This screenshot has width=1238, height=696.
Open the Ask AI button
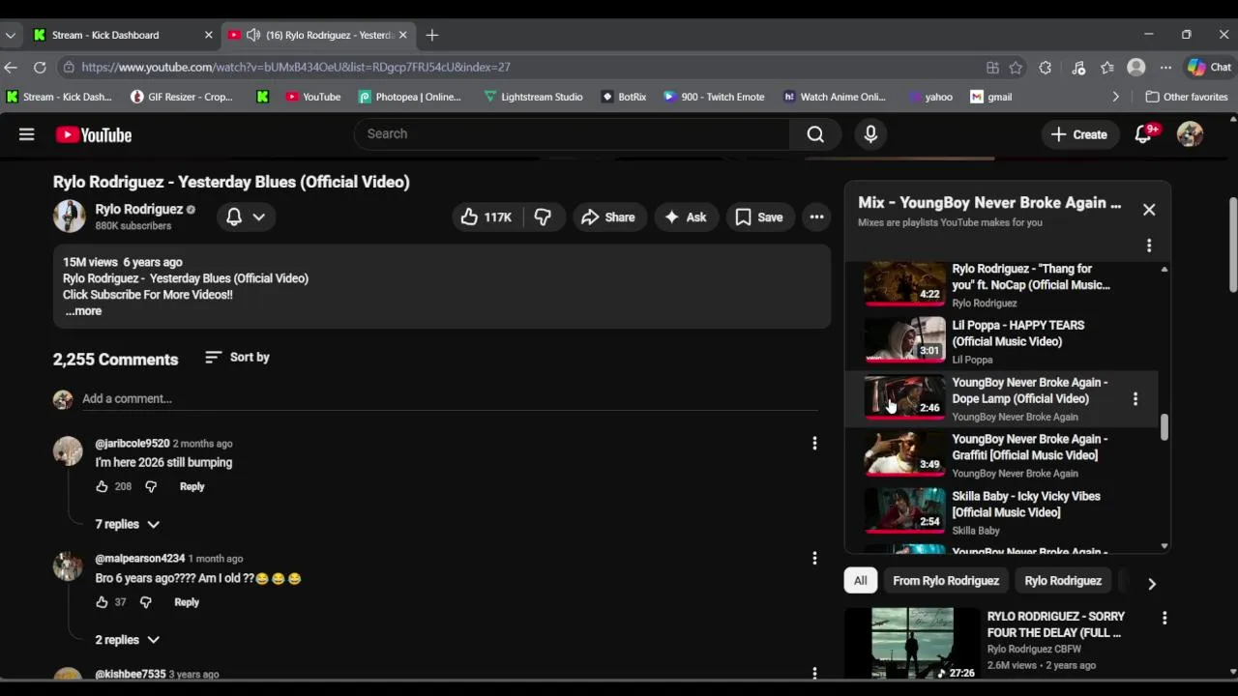685,217
